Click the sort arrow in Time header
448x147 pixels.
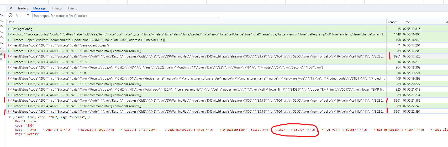447,22
